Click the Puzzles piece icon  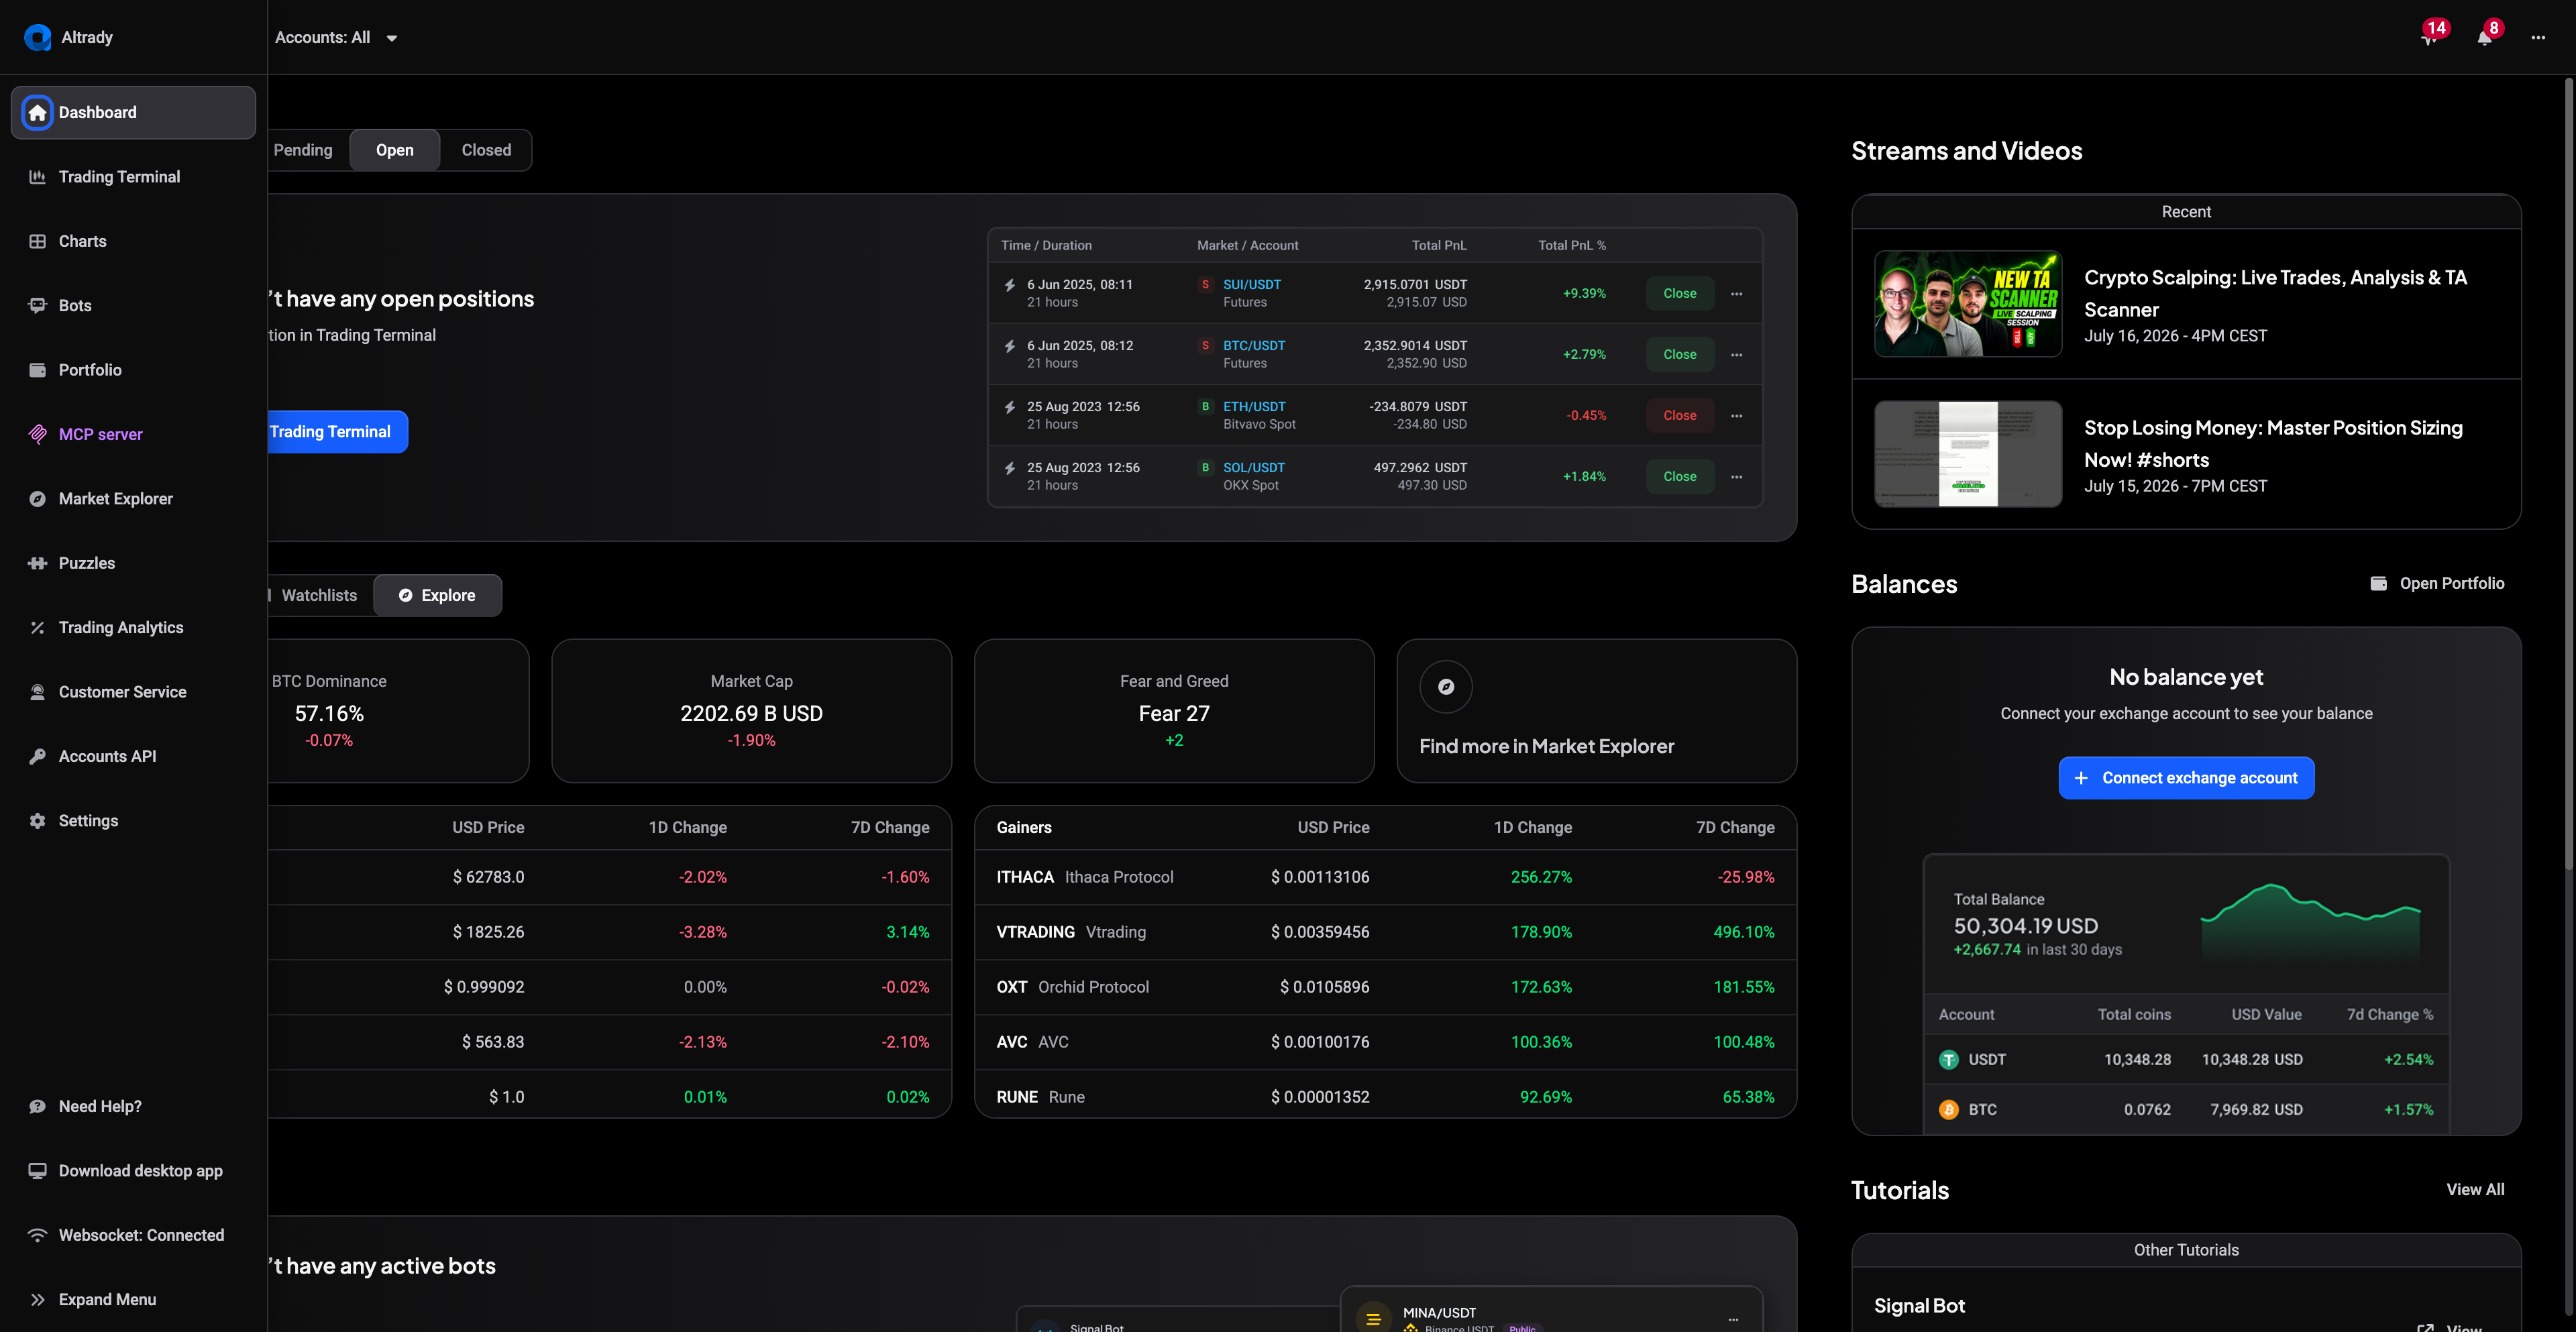[x=37, y=563]
